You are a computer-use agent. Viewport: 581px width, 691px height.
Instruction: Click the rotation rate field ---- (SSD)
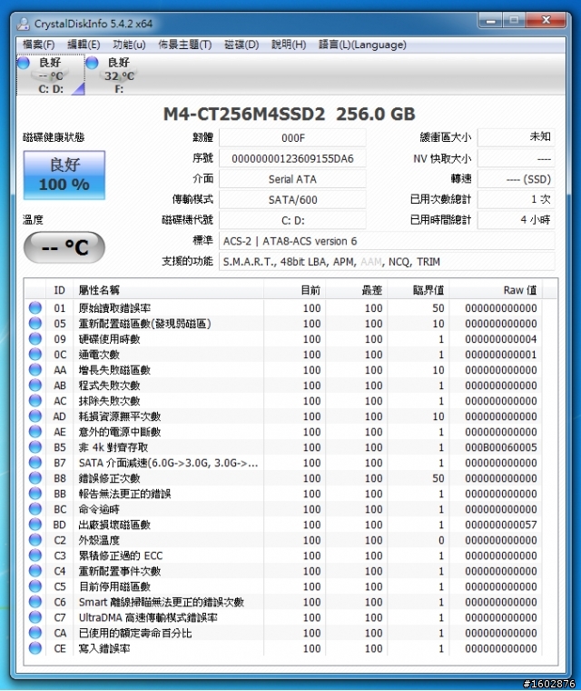tap(516, 179)
